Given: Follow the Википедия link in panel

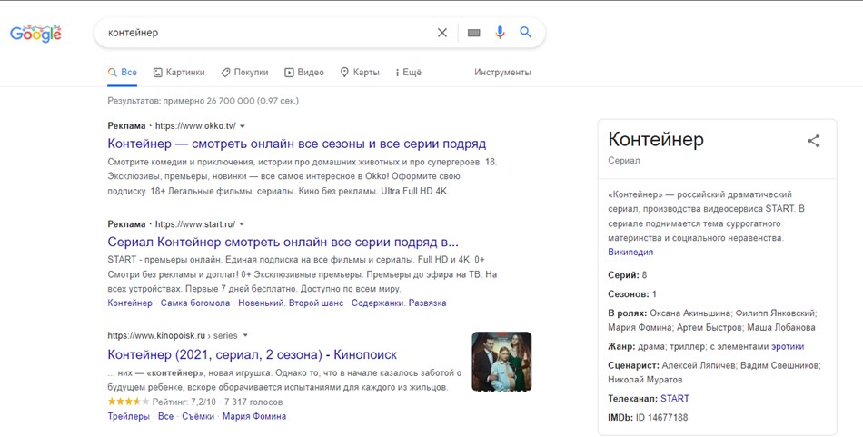Looking at the screenshot, I should click(x=630, y=252).
